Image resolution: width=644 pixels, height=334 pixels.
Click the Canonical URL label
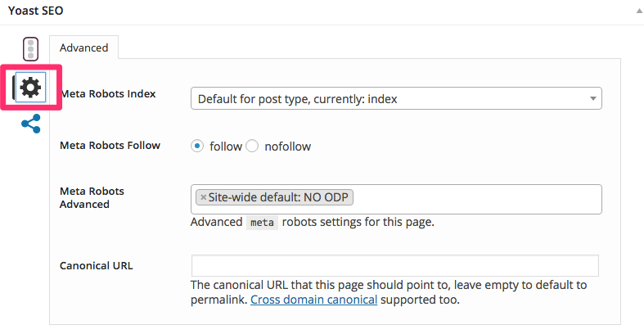[96, 266]
